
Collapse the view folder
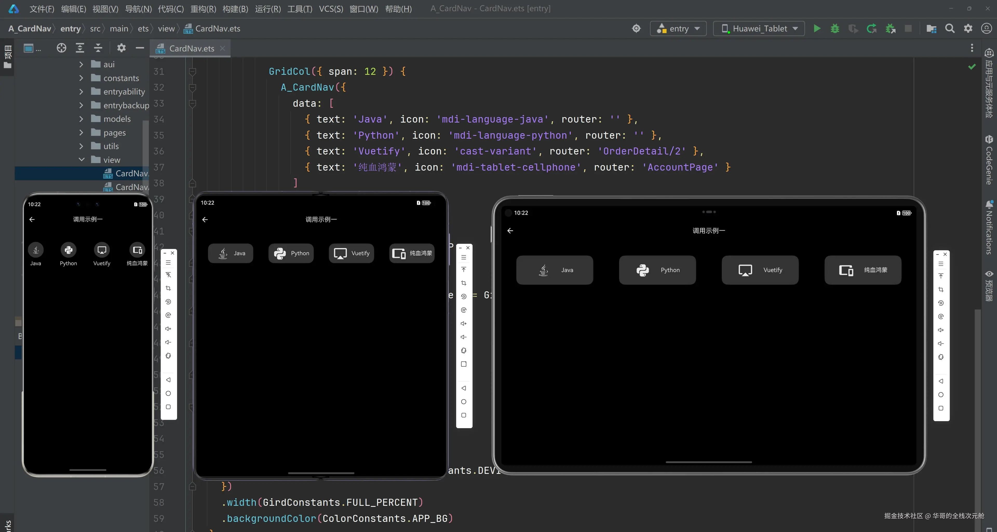81,160
